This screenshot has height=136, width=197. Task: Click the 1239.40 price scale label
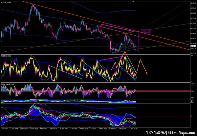point(194,18)
